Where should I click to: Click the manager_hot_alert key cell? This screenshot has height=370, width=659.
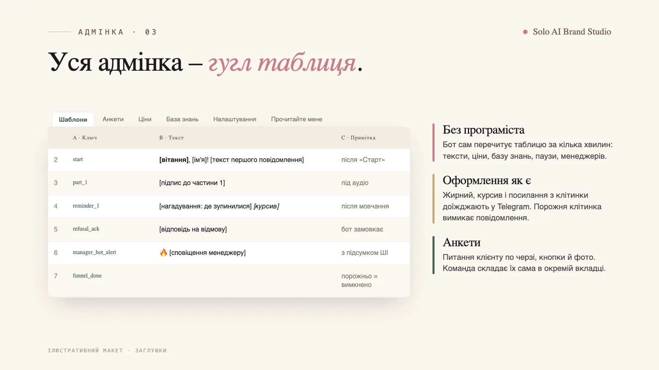point(94,252)
